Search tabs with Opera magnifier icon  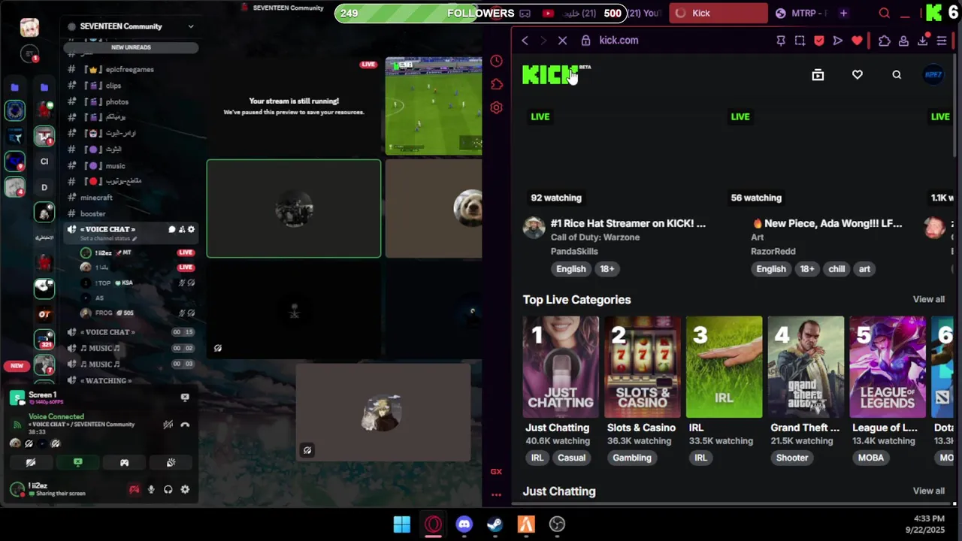tap(885, 13)
